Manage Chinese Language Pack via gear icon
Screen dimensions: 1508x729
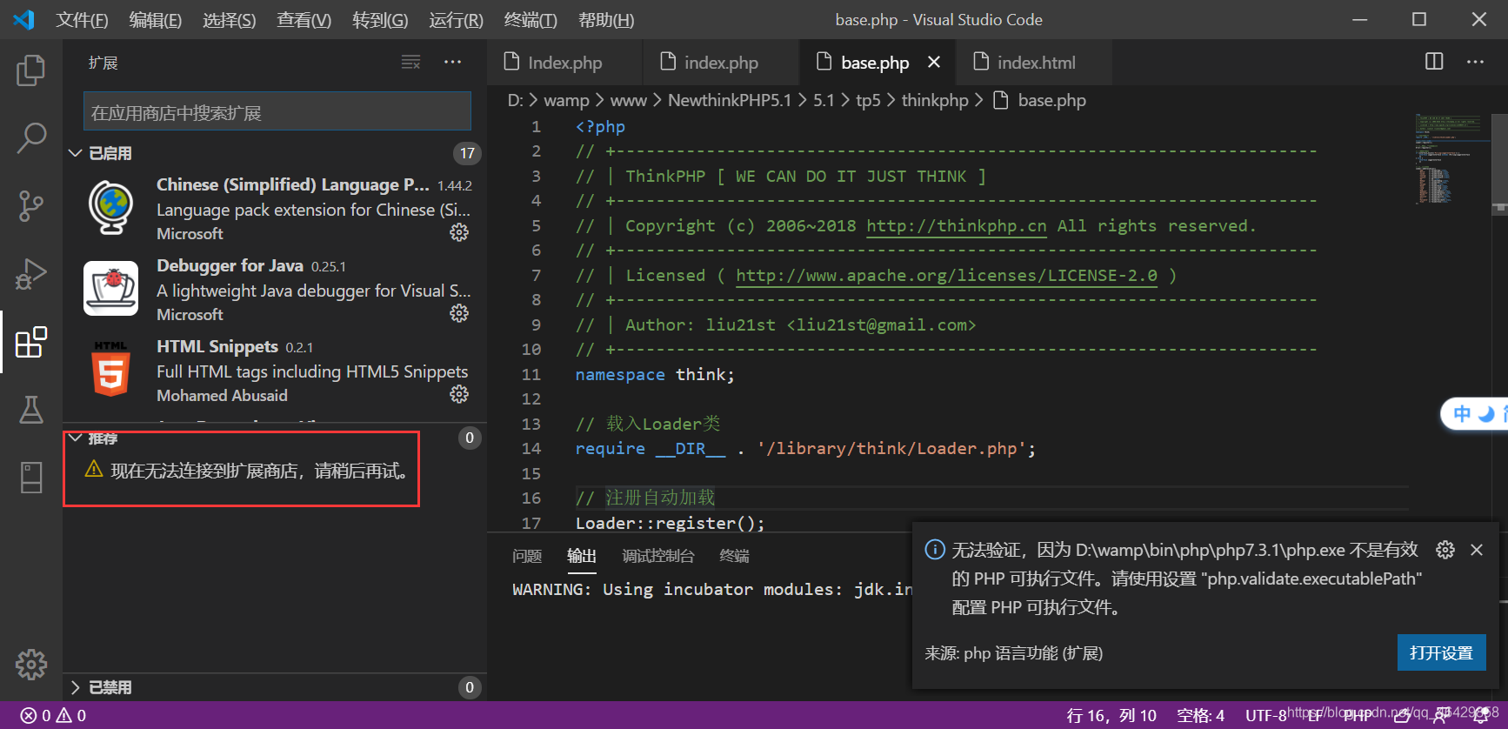tap(459, 232)
